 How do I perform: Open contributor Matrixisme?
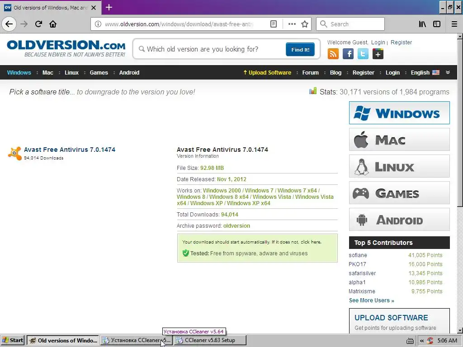coord(362,291)
